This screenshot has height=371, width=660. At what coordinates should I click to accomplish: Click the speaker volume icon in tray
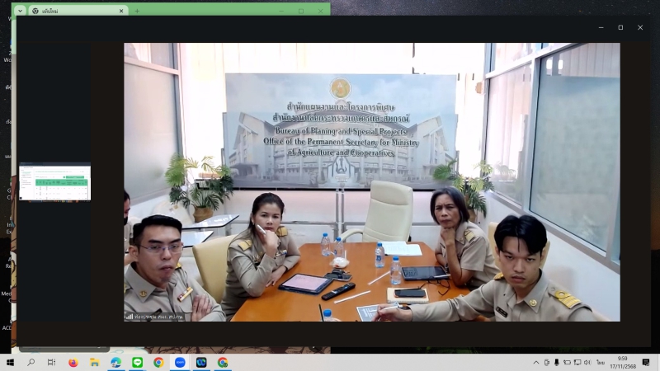pyautogui.click(x=587, y=362)
